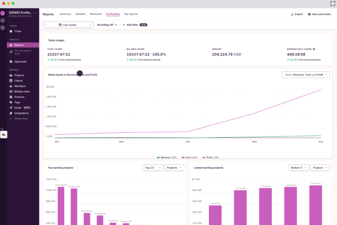Switch to the Summary tab
337x225 pixels.
(x=65, y=14)
